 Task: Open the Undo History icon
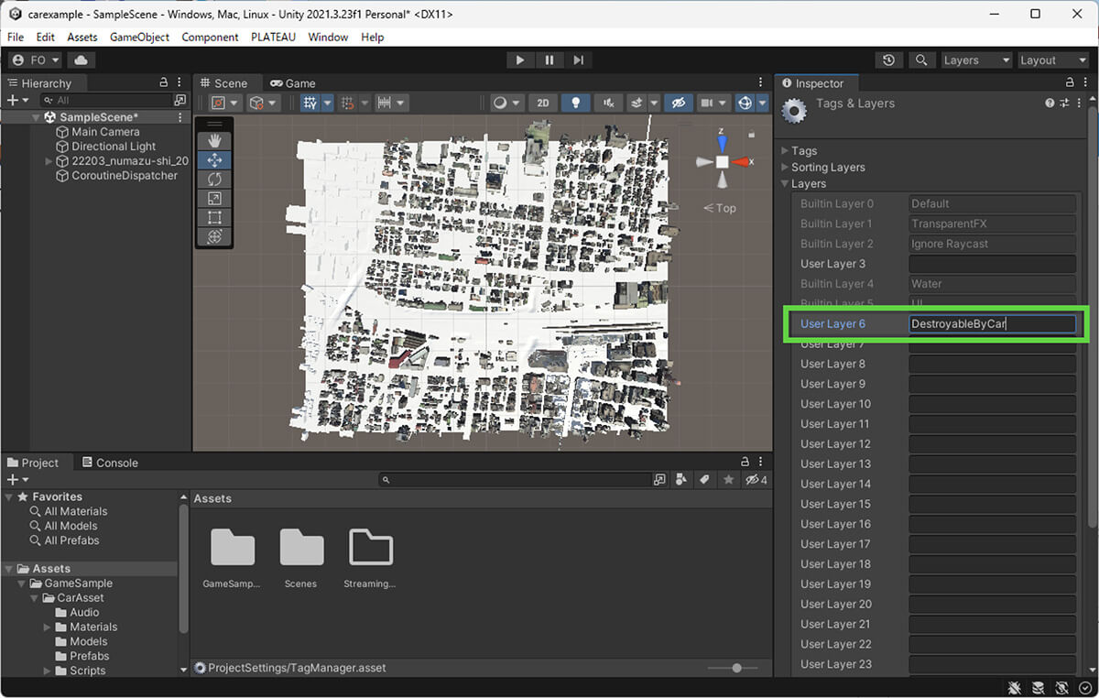coord(888,60)
